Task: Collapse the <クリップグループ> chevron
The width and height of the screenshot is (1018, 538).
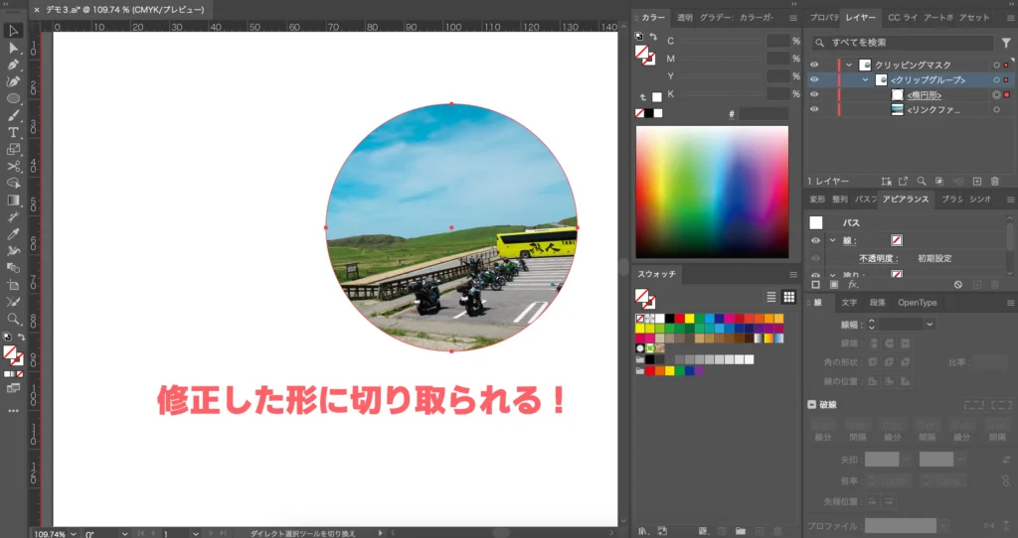Action: tap(866, 79)
